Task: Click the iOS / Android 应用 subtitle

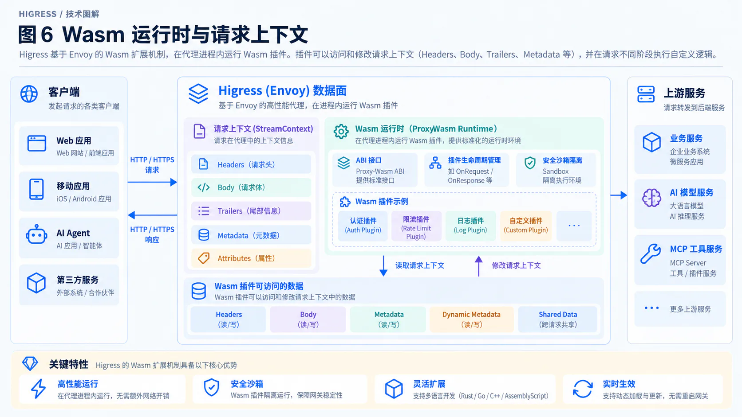Action: coord(84,199)
